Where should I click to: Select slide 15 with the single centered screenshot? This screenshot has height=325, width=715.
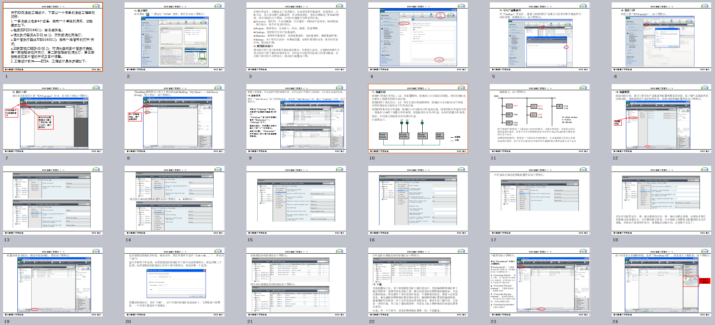coord(296,200)
